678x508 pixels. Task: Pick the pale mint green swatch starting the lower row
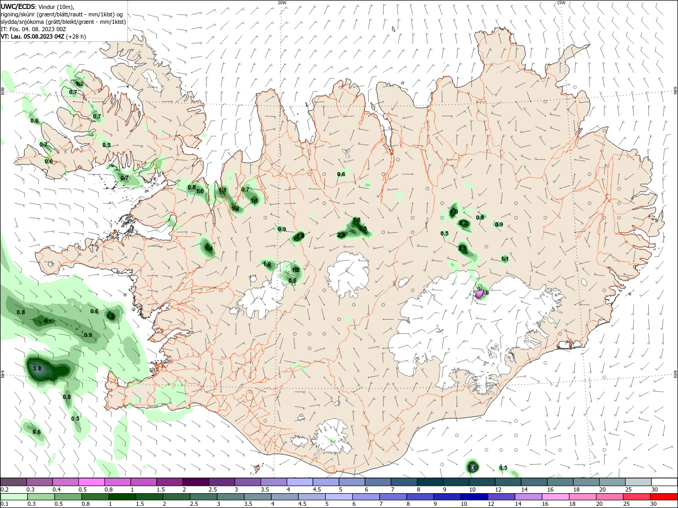[x=13, y=497]
